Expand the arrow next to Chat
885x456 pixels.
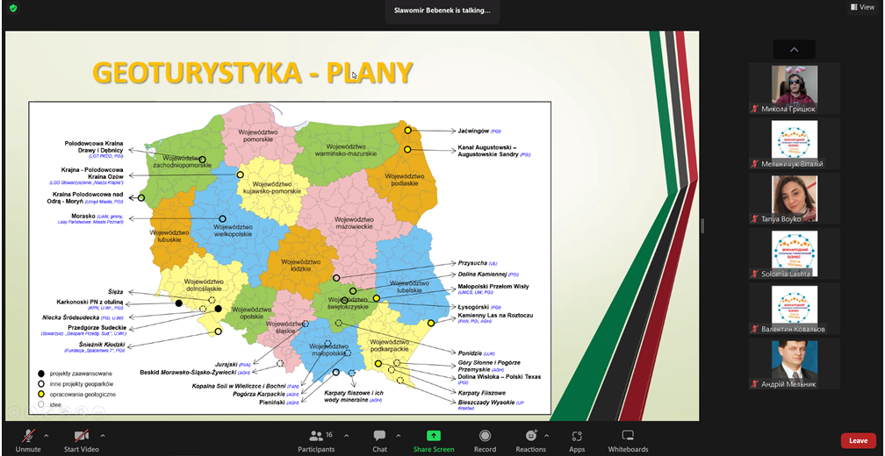398,435
